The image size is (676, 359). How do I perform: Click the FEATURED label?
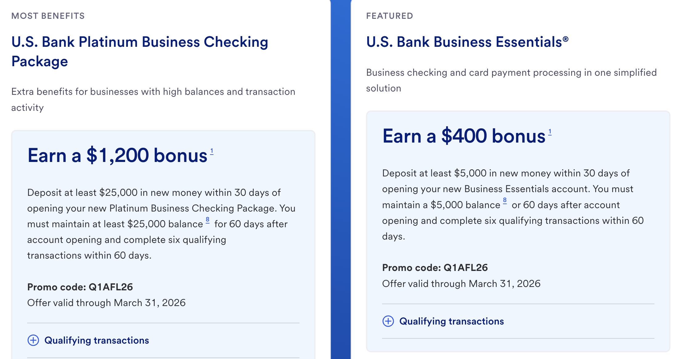(390, 16)
